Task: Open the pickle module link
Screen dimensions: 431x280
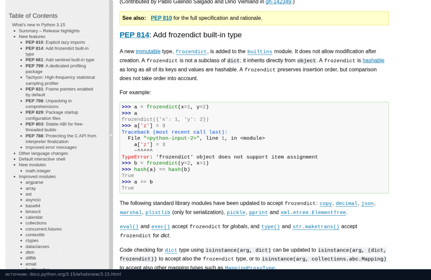Action: coord(236,212)
